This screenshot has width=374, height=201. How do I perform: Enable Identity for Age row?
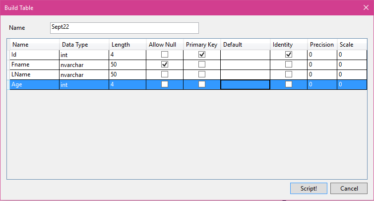tap(289, 84)
